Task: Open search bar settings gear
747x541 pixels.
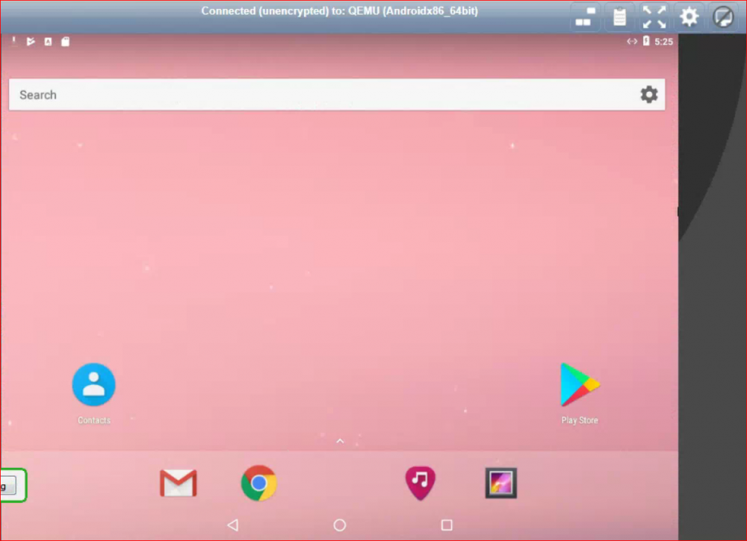Action: coord(649,95)
